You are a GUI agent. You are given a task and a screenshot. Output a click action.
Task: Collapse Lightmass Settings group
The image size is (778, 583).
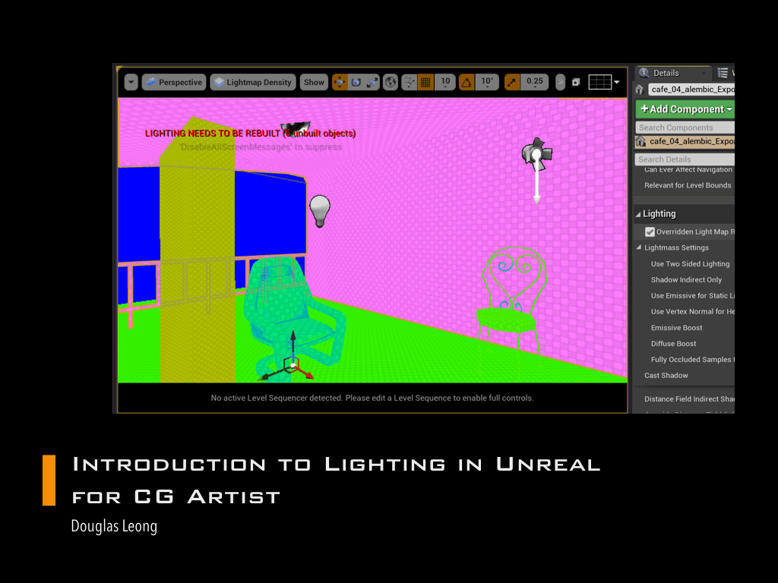point(639,247)
